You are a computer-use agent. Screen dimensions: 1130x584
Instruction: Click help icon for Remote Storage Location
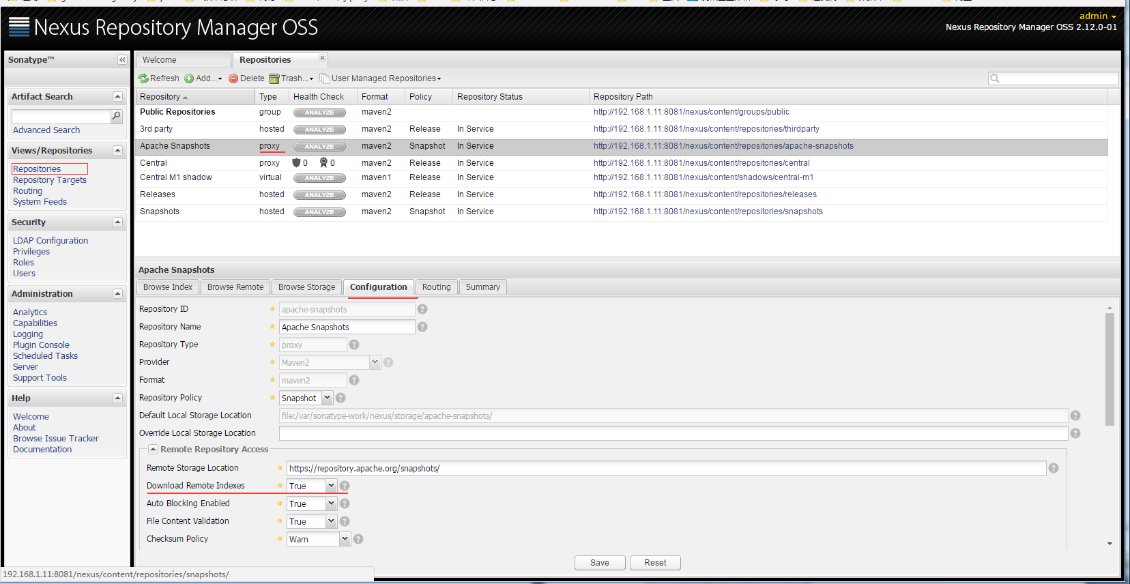pyautogui.click(x=1054, y=468)
